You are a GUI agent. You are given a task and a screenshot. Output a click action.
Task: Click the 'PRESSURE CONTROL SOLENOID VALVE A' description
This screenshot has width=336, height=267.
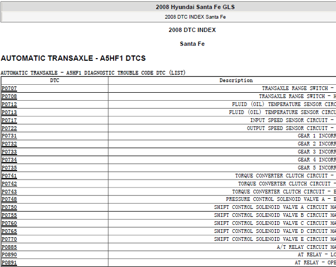(275, 199)
